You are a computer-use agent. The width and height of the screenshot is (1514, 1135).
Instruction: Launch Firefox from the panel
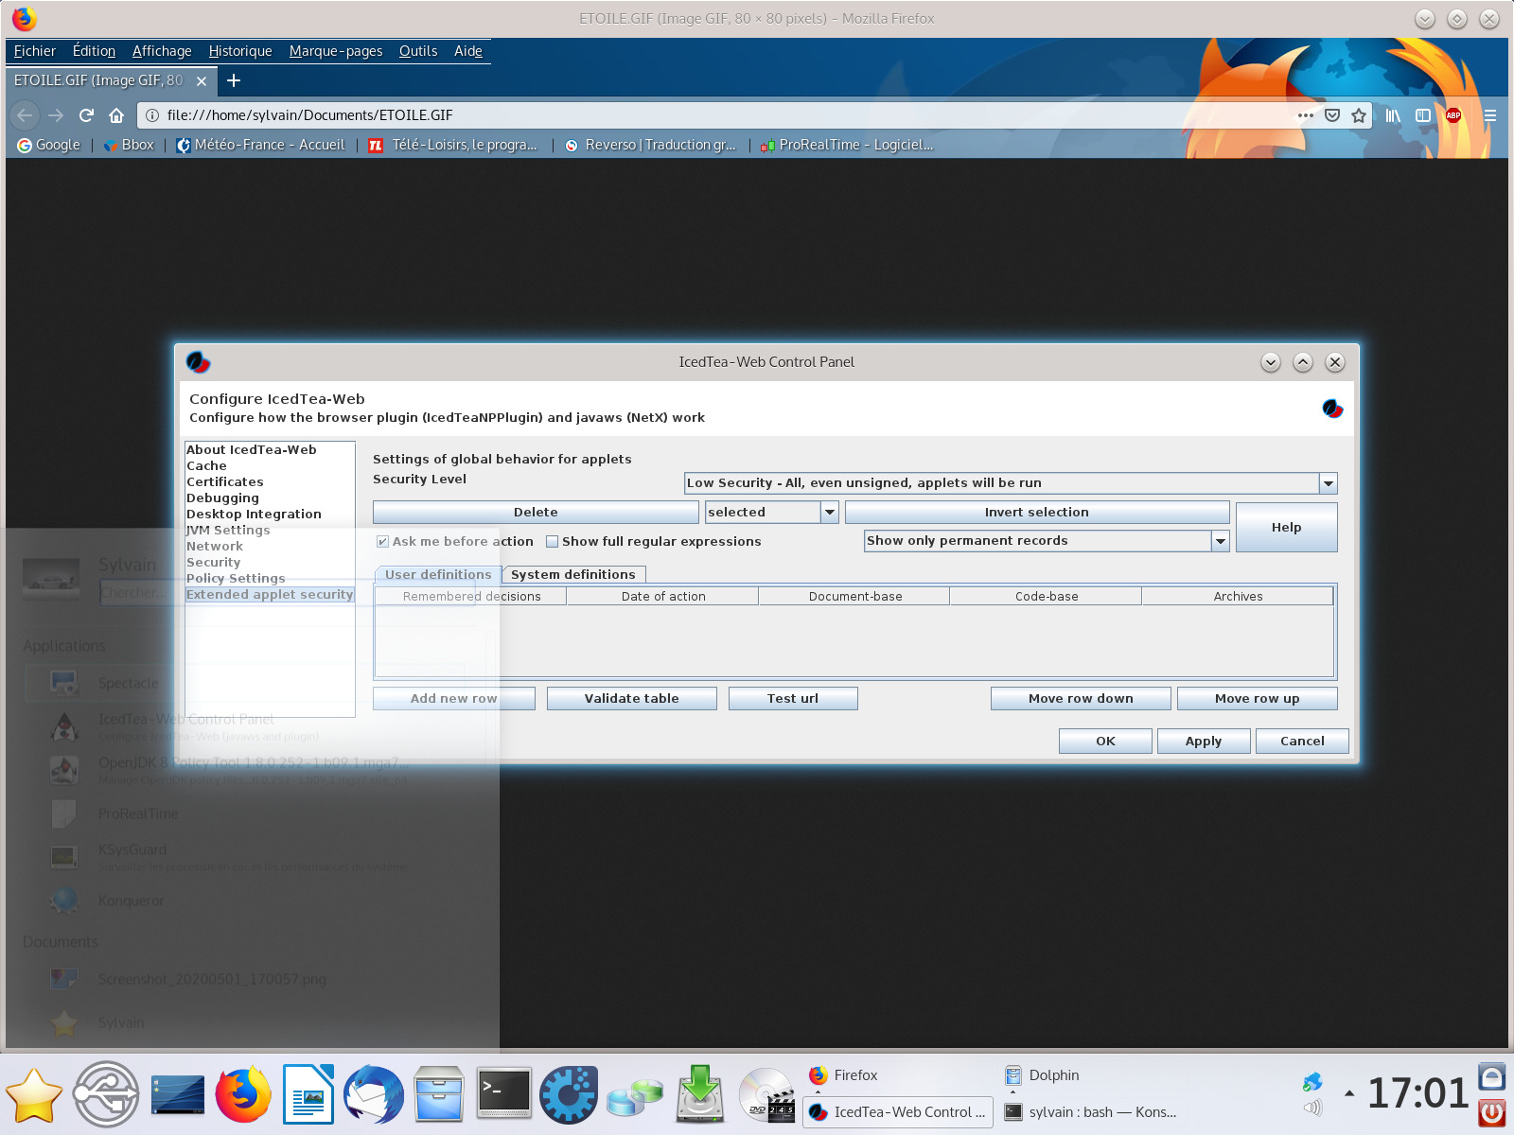click(x=243, y=1094)
